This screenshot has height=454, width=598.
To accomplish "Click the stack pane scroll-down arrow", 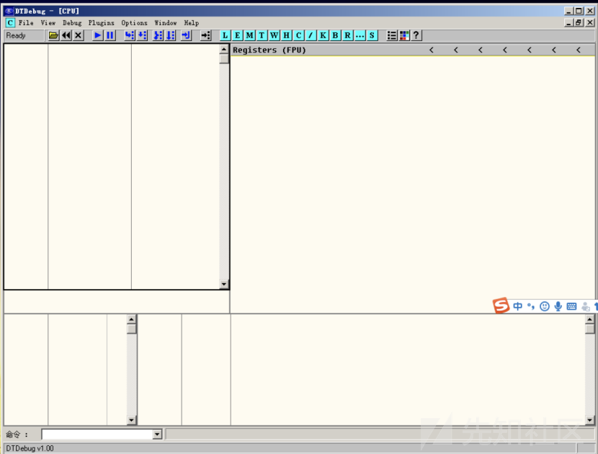I will 589,420.
